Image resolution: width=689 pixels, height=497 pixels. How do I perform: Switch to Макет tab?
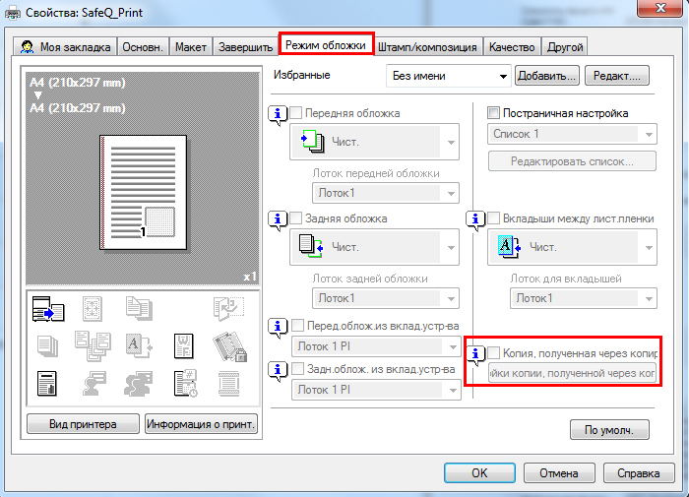point(191,46)
